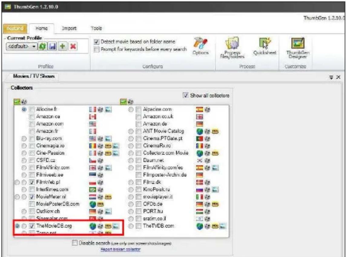
Task: Click the Italian flag beside movieplayer.it
Action: click(199, 197)
